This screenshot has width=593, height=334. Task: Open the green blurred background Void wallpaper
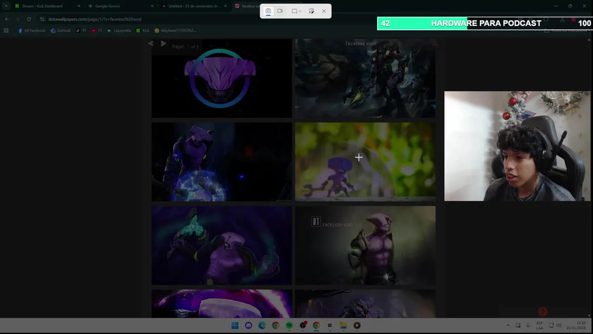point(365,162)
